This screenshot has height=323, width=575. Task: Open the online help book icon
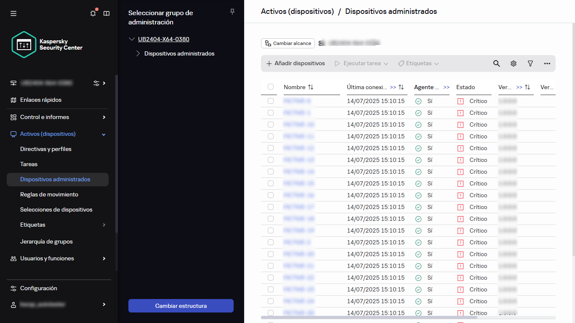click(106, 13)
